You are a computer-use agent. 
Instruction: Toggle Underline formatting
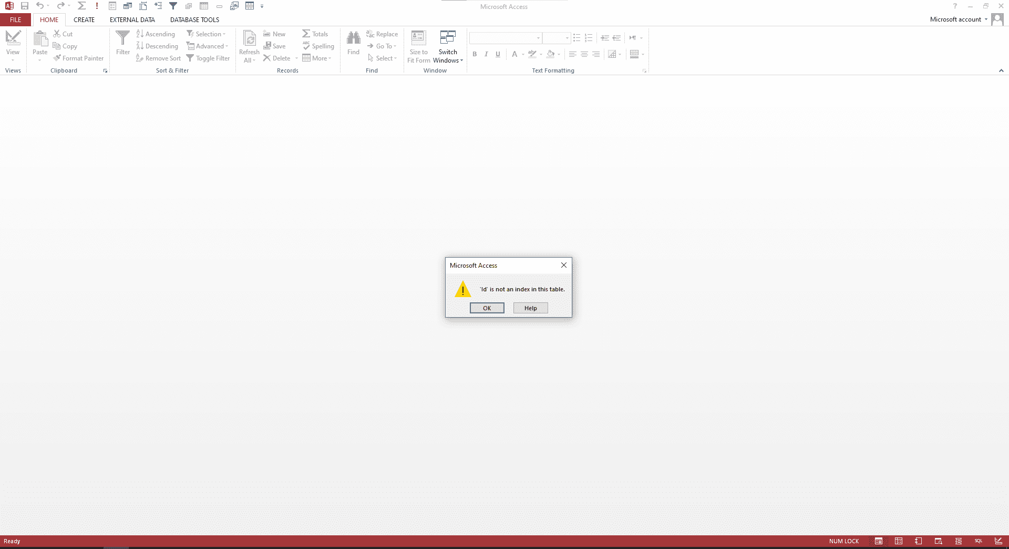click(498, 54)
